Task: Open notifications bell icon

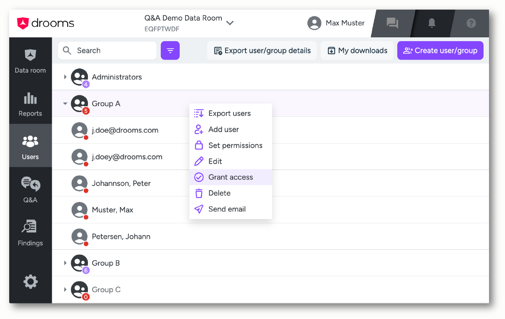Action: pos(432,23)
